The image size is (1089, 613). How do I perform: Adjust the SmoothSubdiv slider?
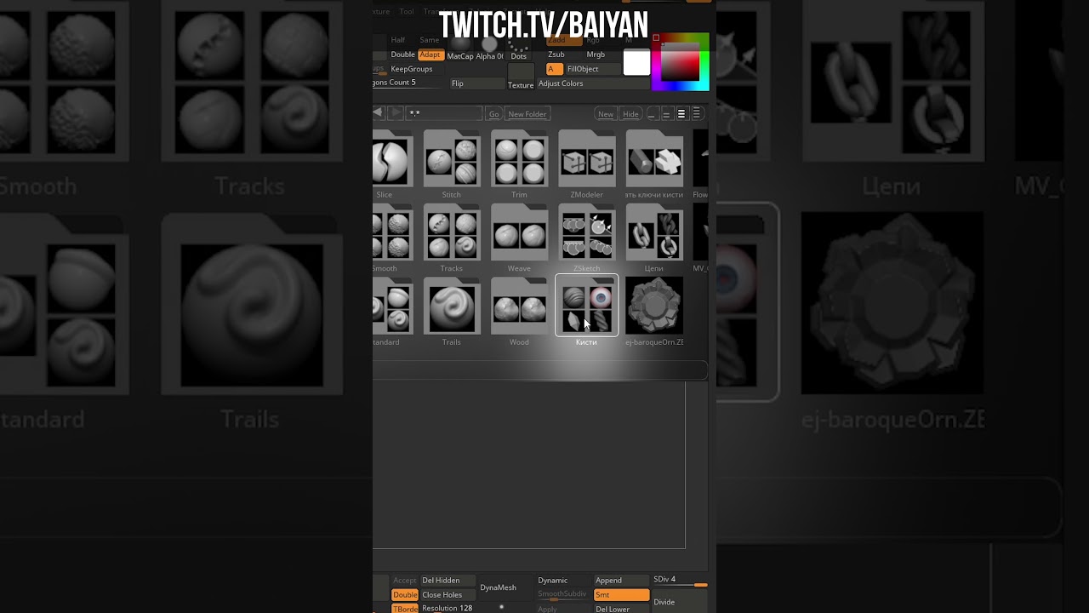pos(562,594)
